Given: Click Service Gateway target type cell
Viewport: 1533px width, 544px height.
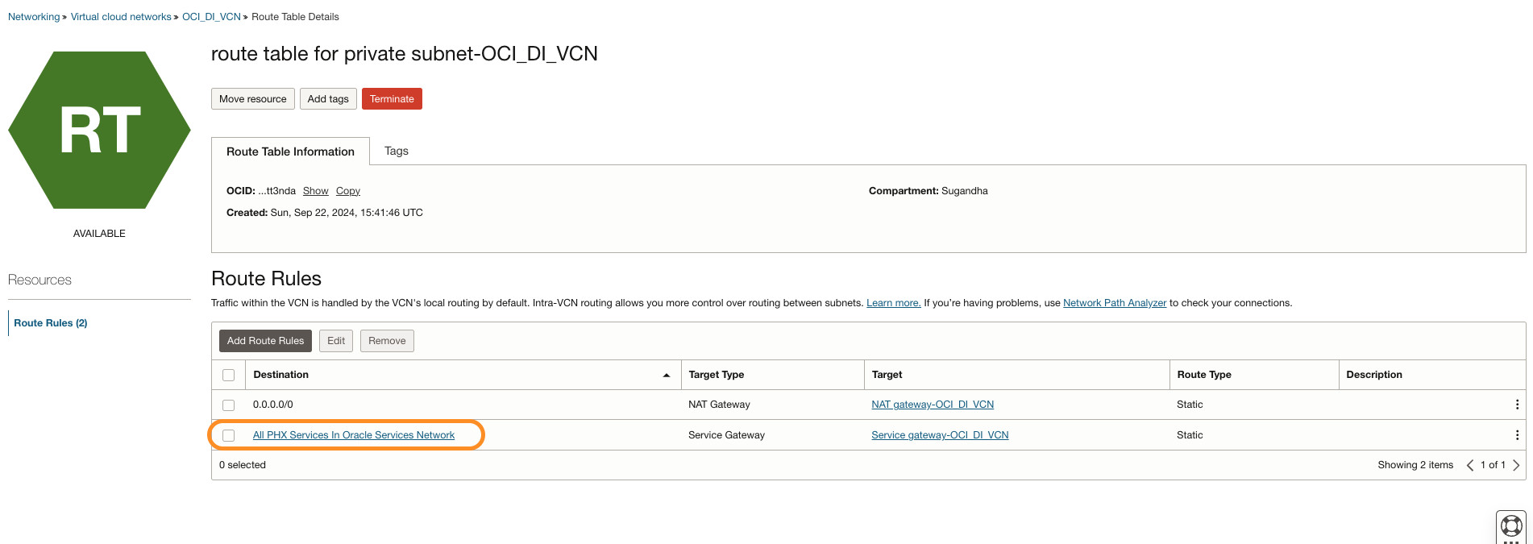Looking at the screenshot, I should [x=726, y=435].
